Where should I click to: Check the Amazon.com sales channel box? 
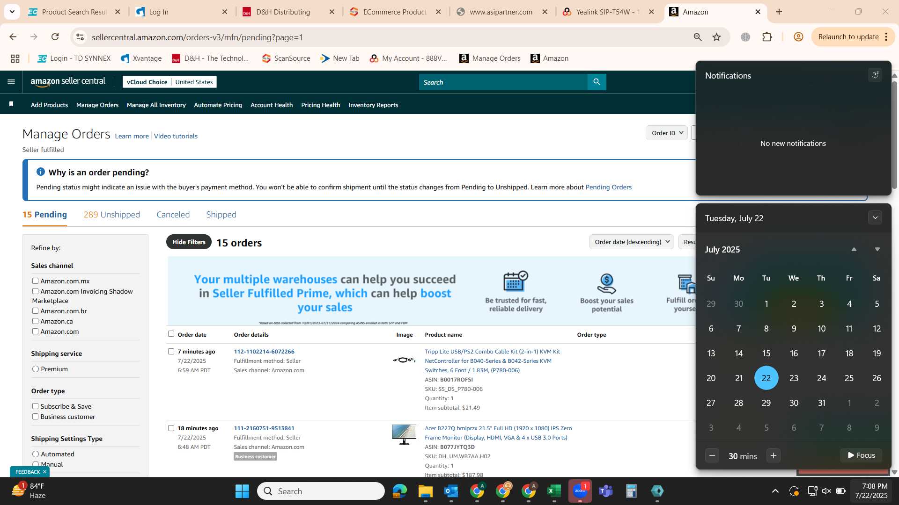click(35, 331)
